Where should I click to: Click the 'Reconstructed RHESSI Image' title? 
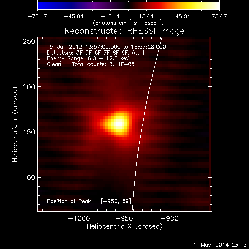click(x=124, y=31)
